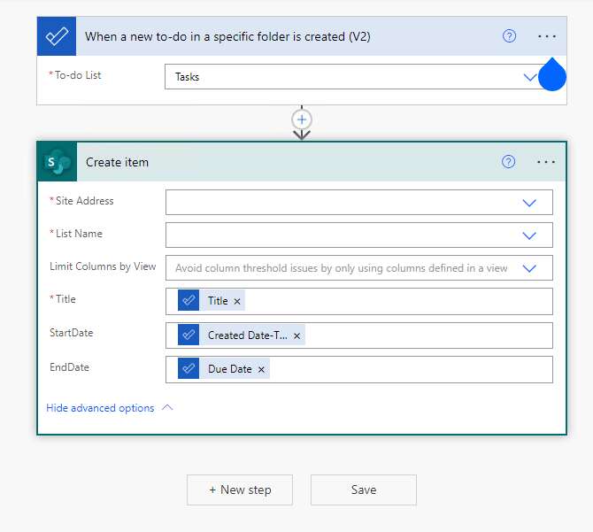Save the flow
Viewport: 593px width, 532px height.
tap(364, 490)
